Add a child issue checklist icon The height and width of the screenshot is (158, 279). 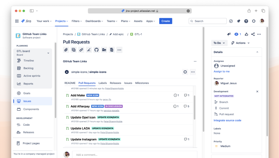[73, 50]
